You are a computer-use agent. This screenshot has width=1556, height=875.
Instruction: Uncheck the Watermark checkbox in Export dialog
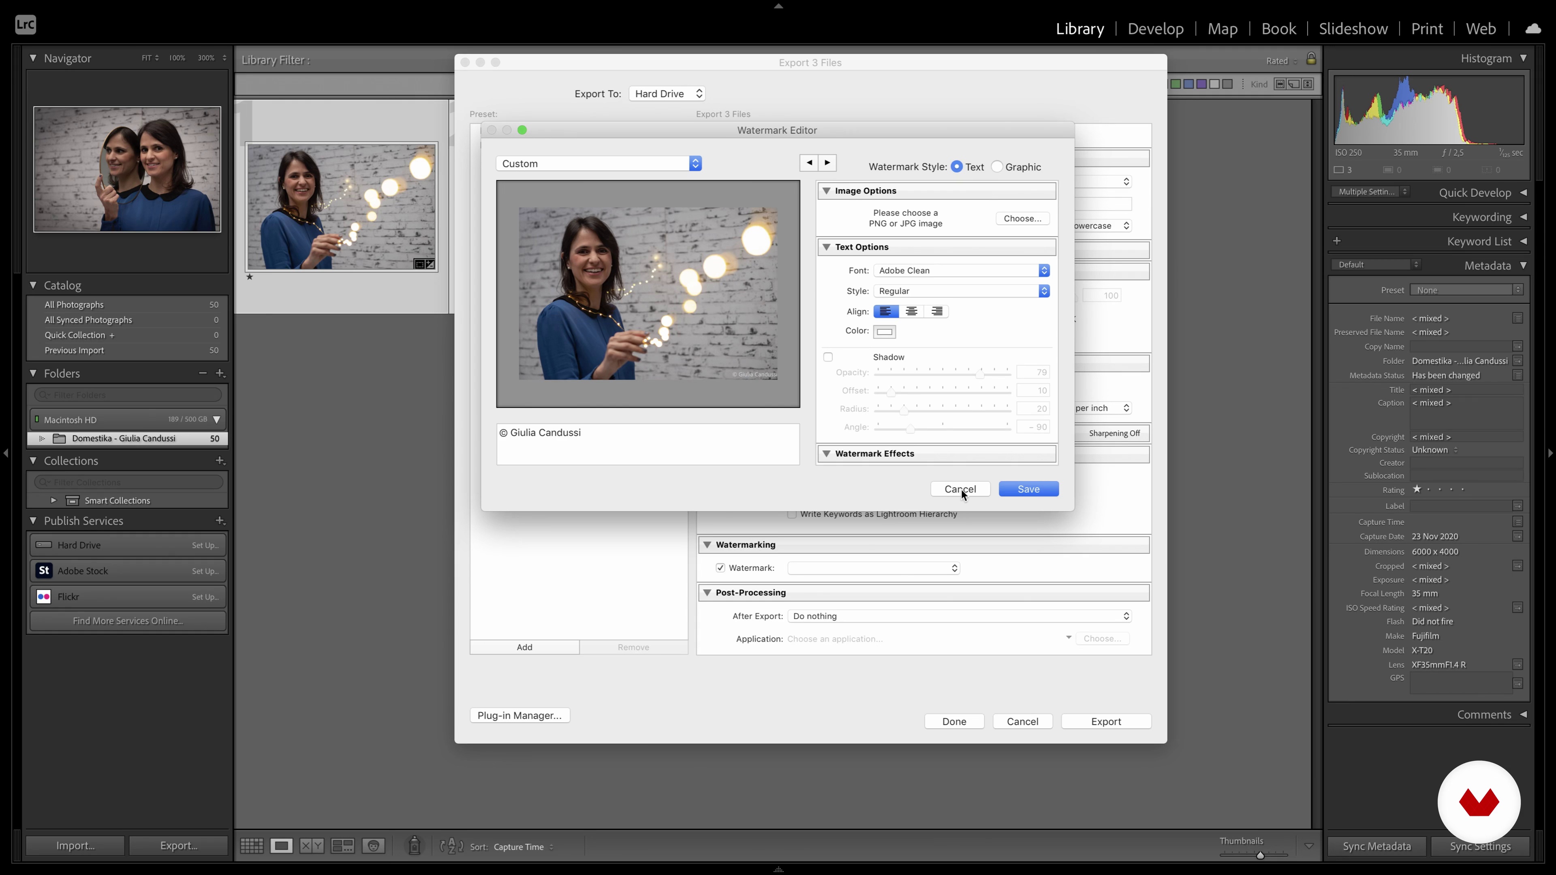720,568
